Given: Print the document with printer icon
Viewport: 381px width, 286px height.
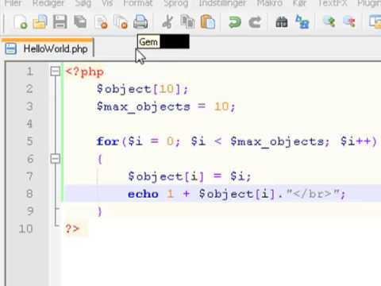Looking at the screenshot, I should [140, 21].
